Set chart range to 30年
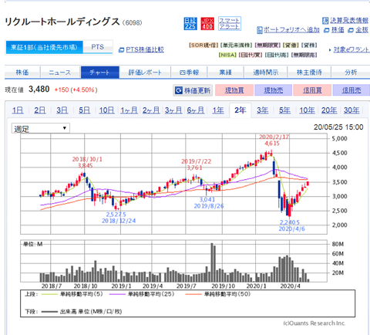Image resolution: width=370 pixels, height=335 pixels. pos(351,110)
